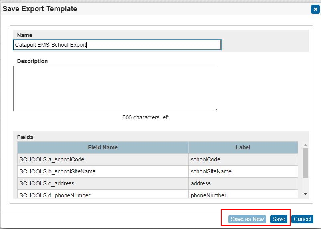The width and height of the screenshot is (321, 229).
Task: Click the Fields list scroll down arrow
Action: [305, 194]
